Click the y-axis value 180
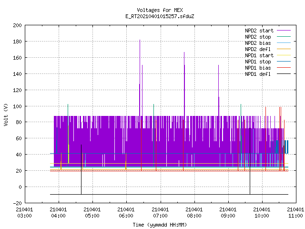The height and width of the screenshot is (229, 305). [17, 42]
